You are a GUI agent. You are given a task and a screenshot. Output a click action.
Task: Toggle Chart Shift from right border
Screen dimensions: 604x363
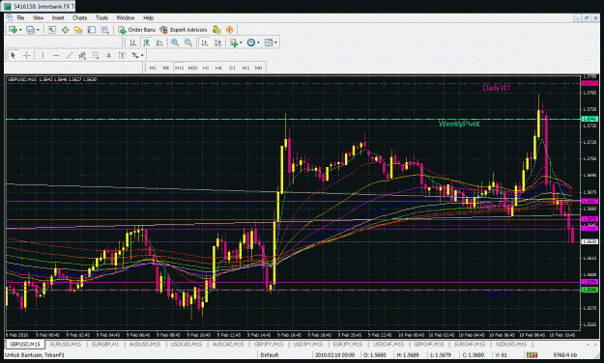click(218, 42)
